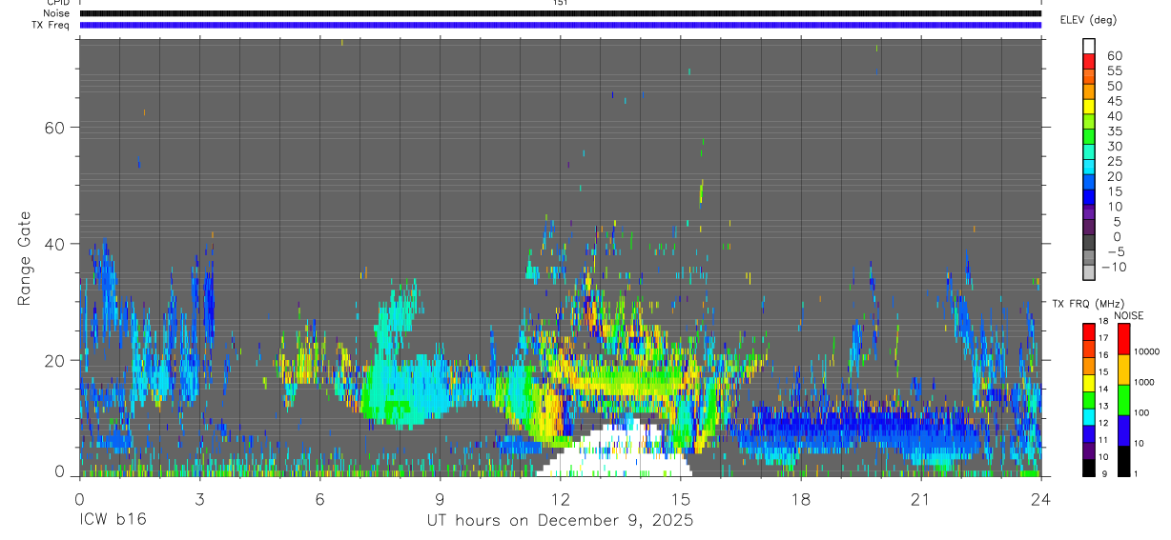
Task: Click the white top box of ELEV colorbar
Action: [1089, 46]
